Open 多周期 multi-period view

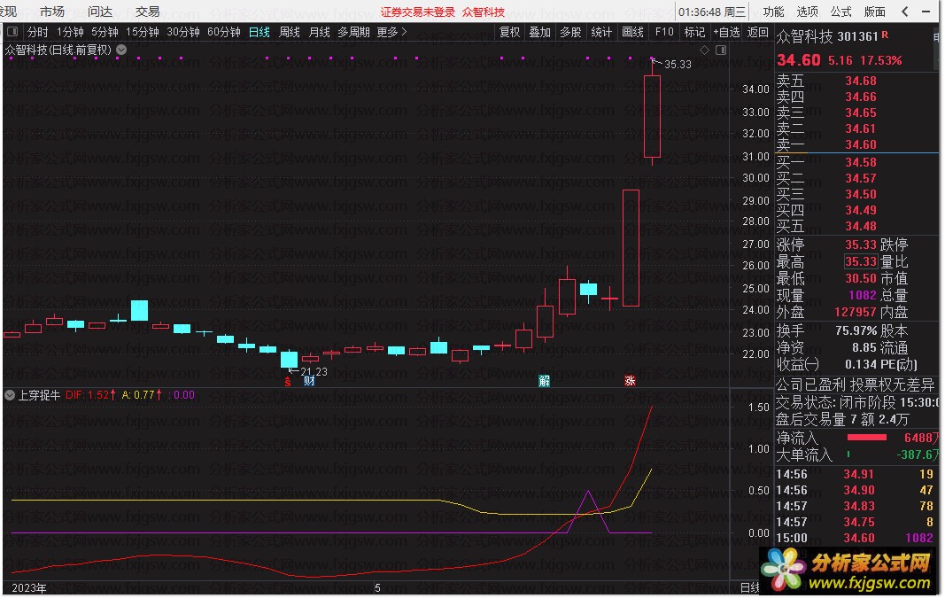353,32
